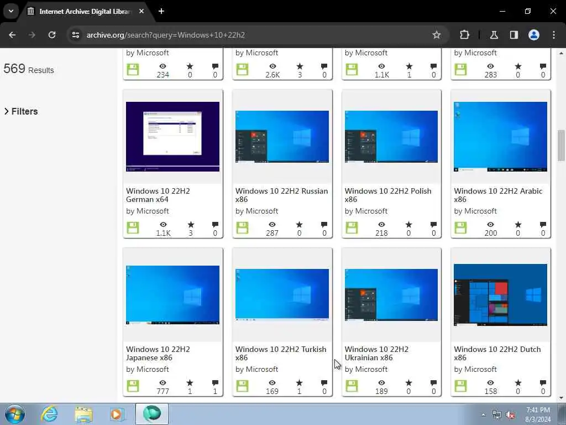
Task: Click scrollbar down arrow
Action: tap(561, 398)
